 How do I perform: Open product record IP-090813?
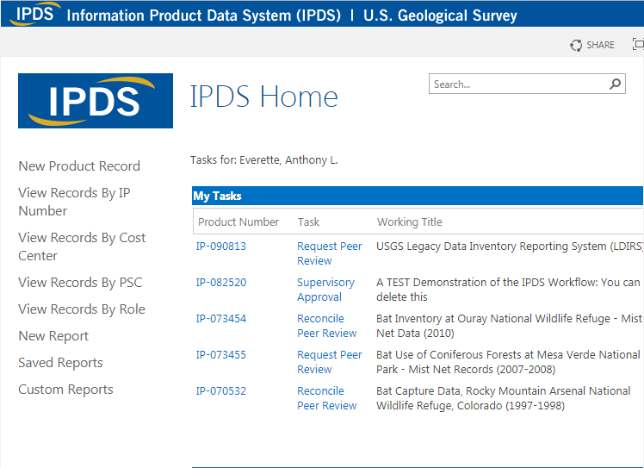[221, 246]
